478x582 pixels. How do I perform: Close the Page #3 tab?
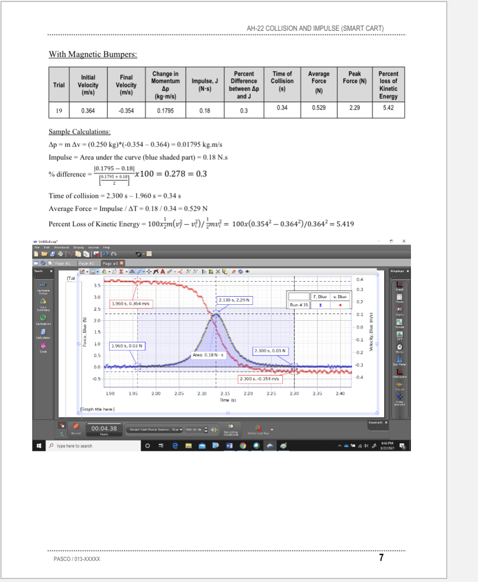(x=121, y=263)
